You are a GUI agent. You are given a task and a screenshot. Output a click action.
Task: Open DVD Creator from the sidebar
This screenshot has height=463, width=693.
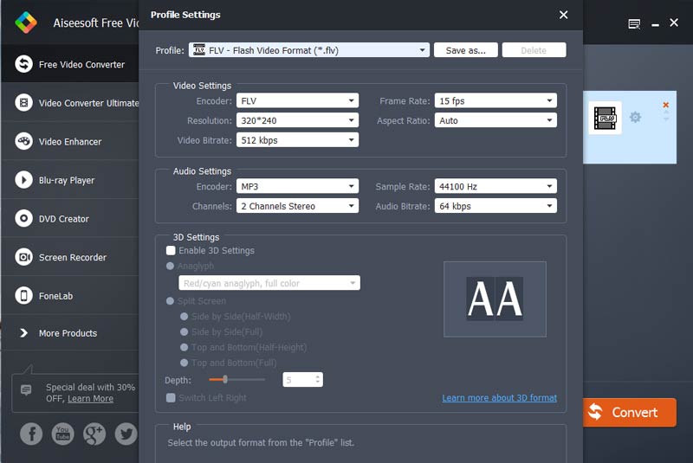pos(63,219)
